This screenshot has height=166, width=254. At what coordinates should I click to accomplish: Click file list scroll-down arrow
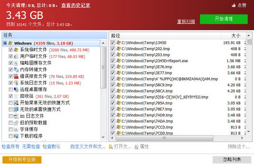(x=249, y=132)
